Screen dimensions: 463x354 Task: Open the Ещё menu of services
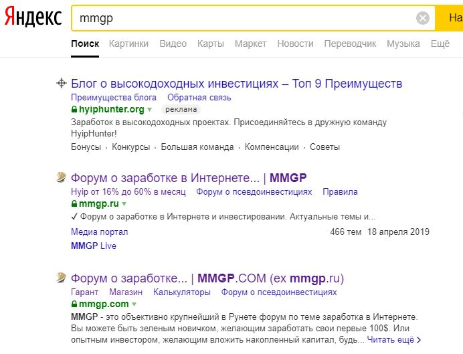(440, 43)
